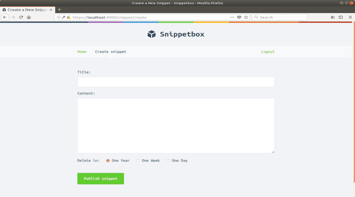Open the Library icon in toolbar
Image resolution: width=355 pixels, height=197 pixels.
point(333,17)
